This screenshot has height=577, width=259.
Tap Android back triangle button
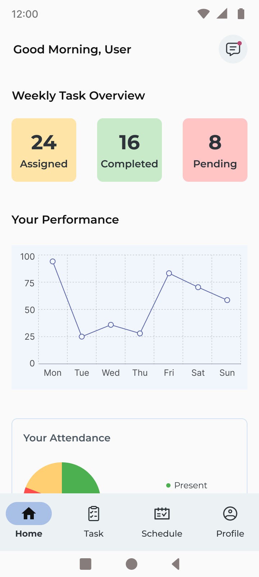click(176, 564)
